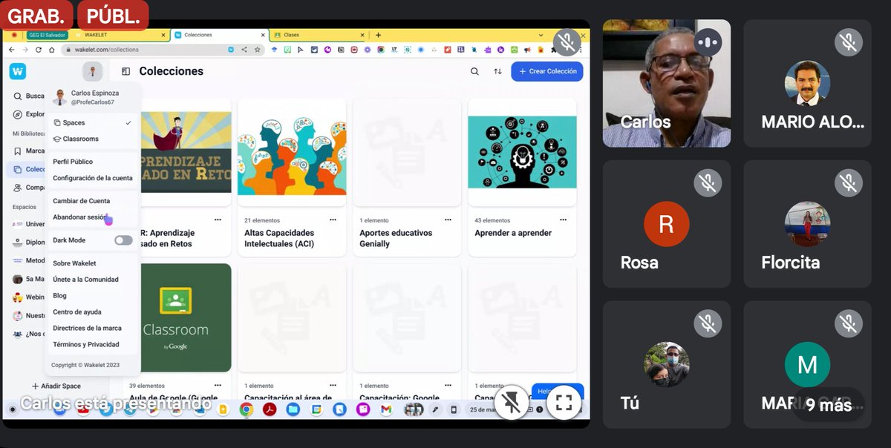Click the Crear Colección button
This screenshot has height=448, width=891.
547,71
